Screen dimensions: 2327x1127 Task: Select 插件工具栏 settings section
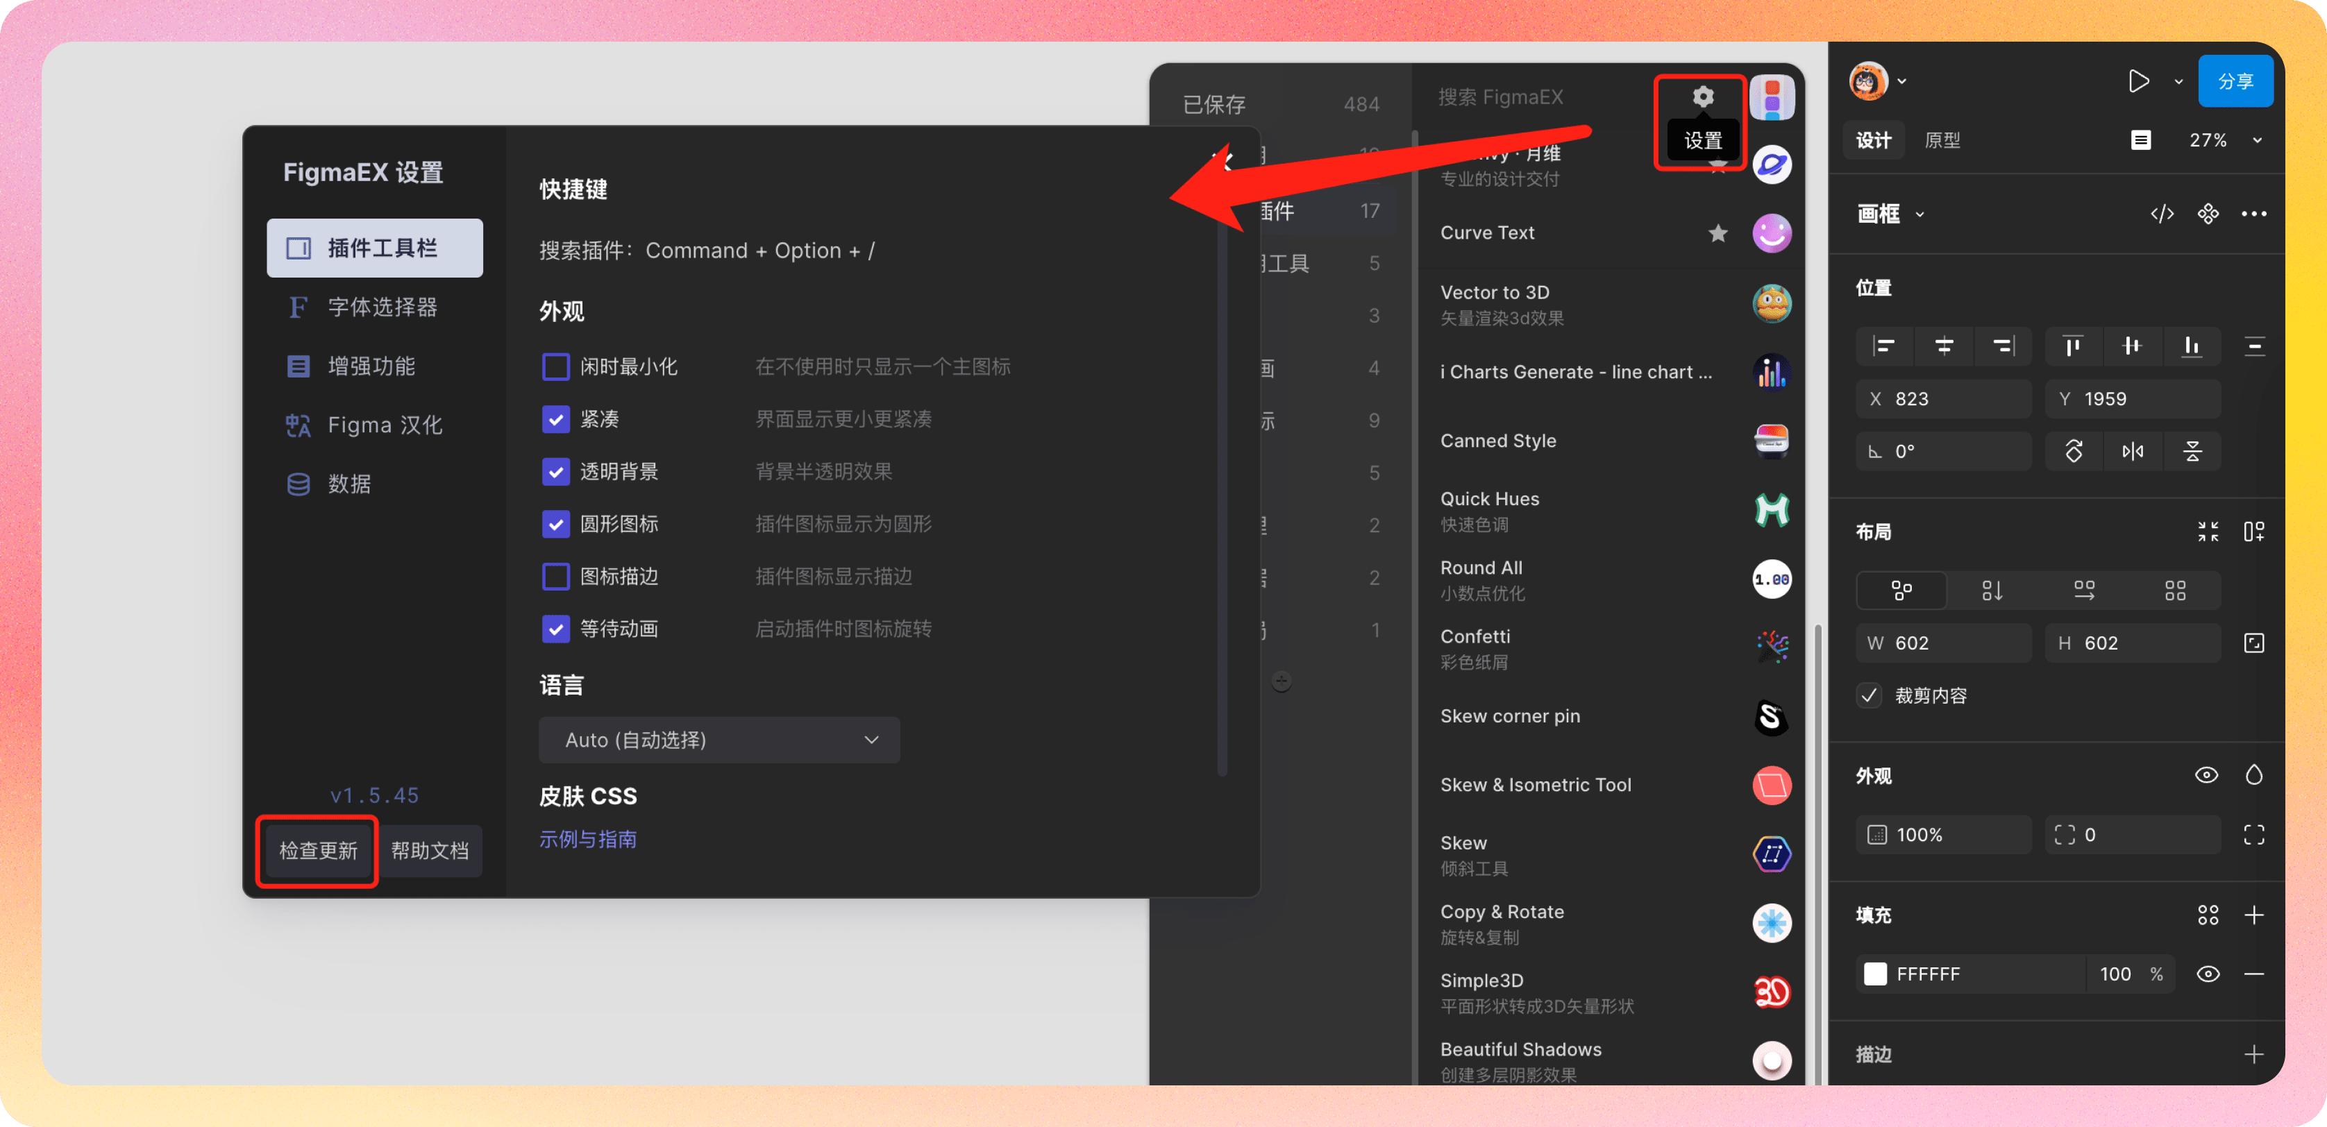[375, 248]
